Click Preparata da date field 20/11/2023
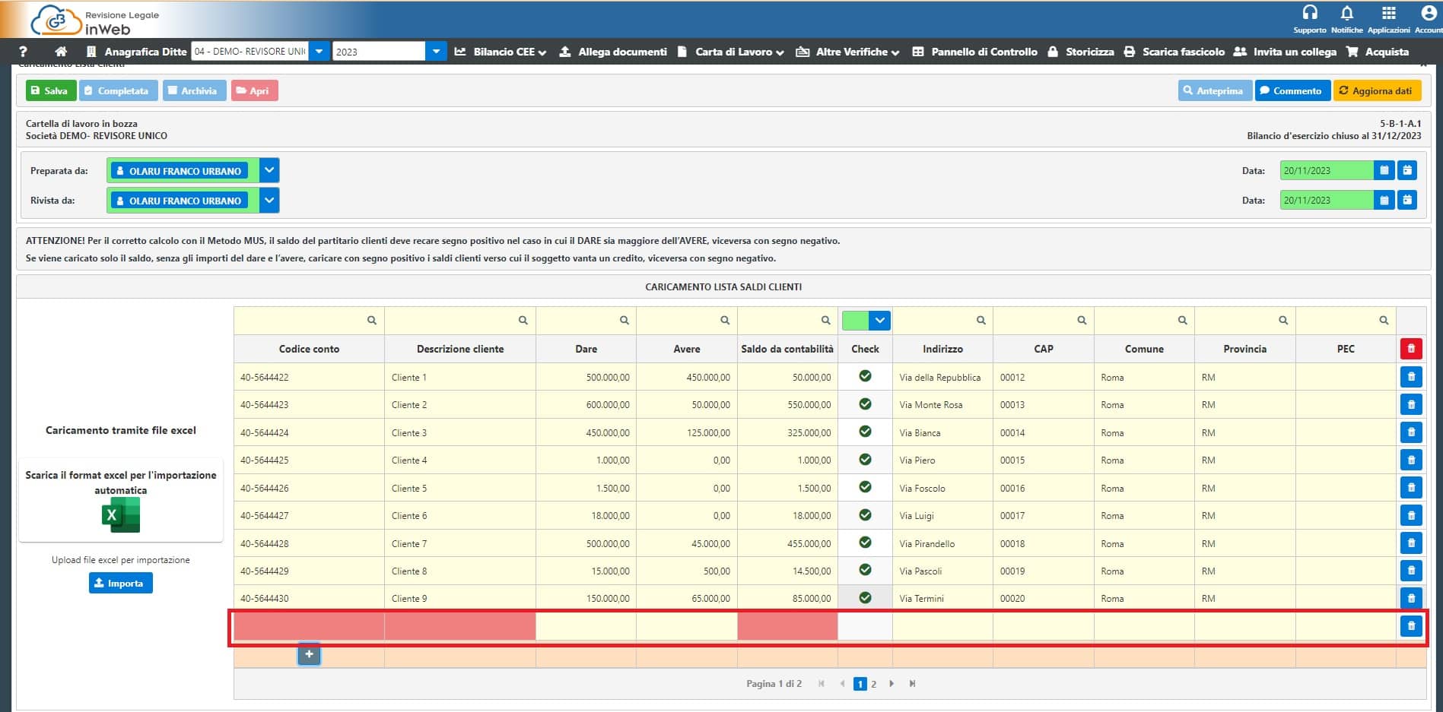Image resolution: width=1443 pixels, height=712 pixels. (1327, 170)
